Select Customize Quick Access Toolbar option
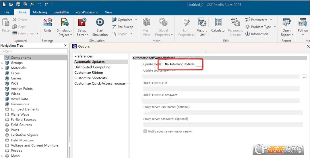Image resolution: width=310 pixels, height=158 pixels. tap(100, 84)
